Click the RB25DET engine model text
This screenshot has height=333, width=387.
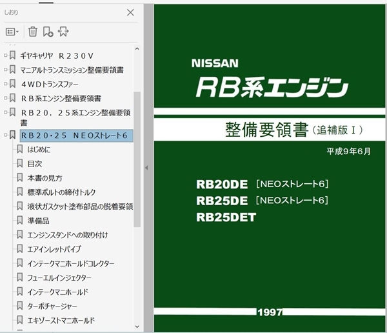click(x=226, y=217)
